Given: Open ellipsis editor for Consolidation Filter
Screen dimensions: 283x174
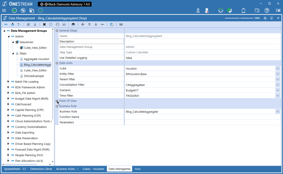Looking at the screenshot, I should (277, 85).
